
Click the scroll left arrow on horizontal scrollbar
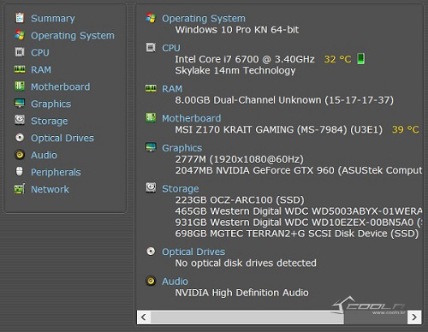pos(144,317)
